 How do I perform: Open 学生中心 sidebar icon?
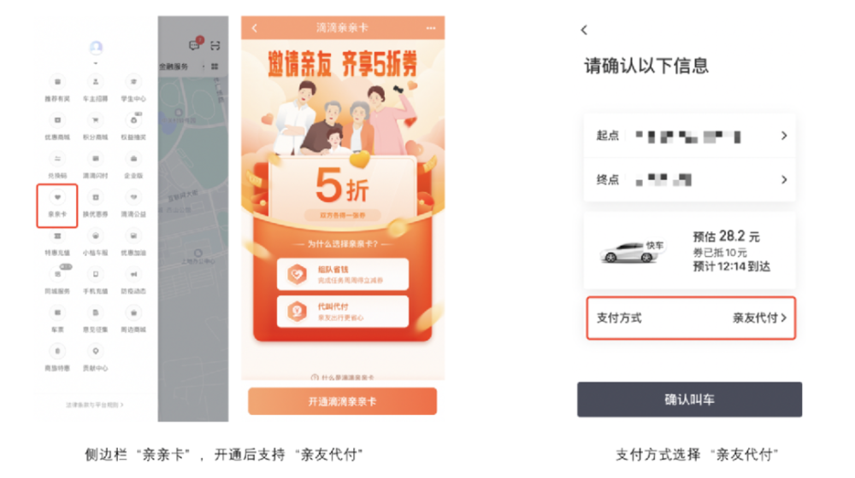pyautogui.click(x=133, y=89)
